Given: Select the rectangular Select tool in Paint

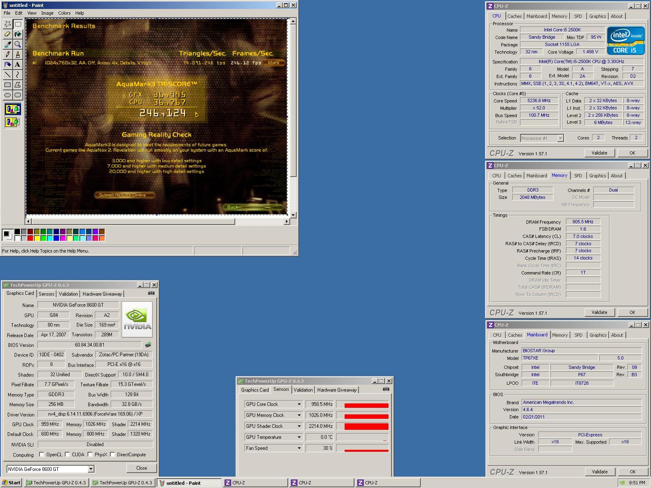Looking at the screenshot, I should tap(17, 24).
